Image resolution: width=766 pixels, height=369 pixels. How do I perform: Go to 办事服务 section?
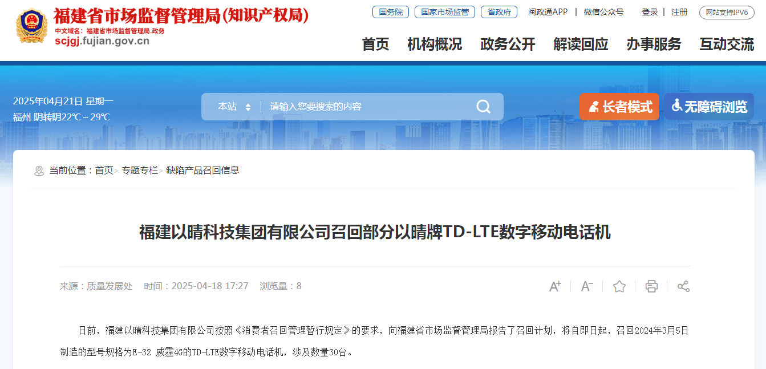pos(654,44)
